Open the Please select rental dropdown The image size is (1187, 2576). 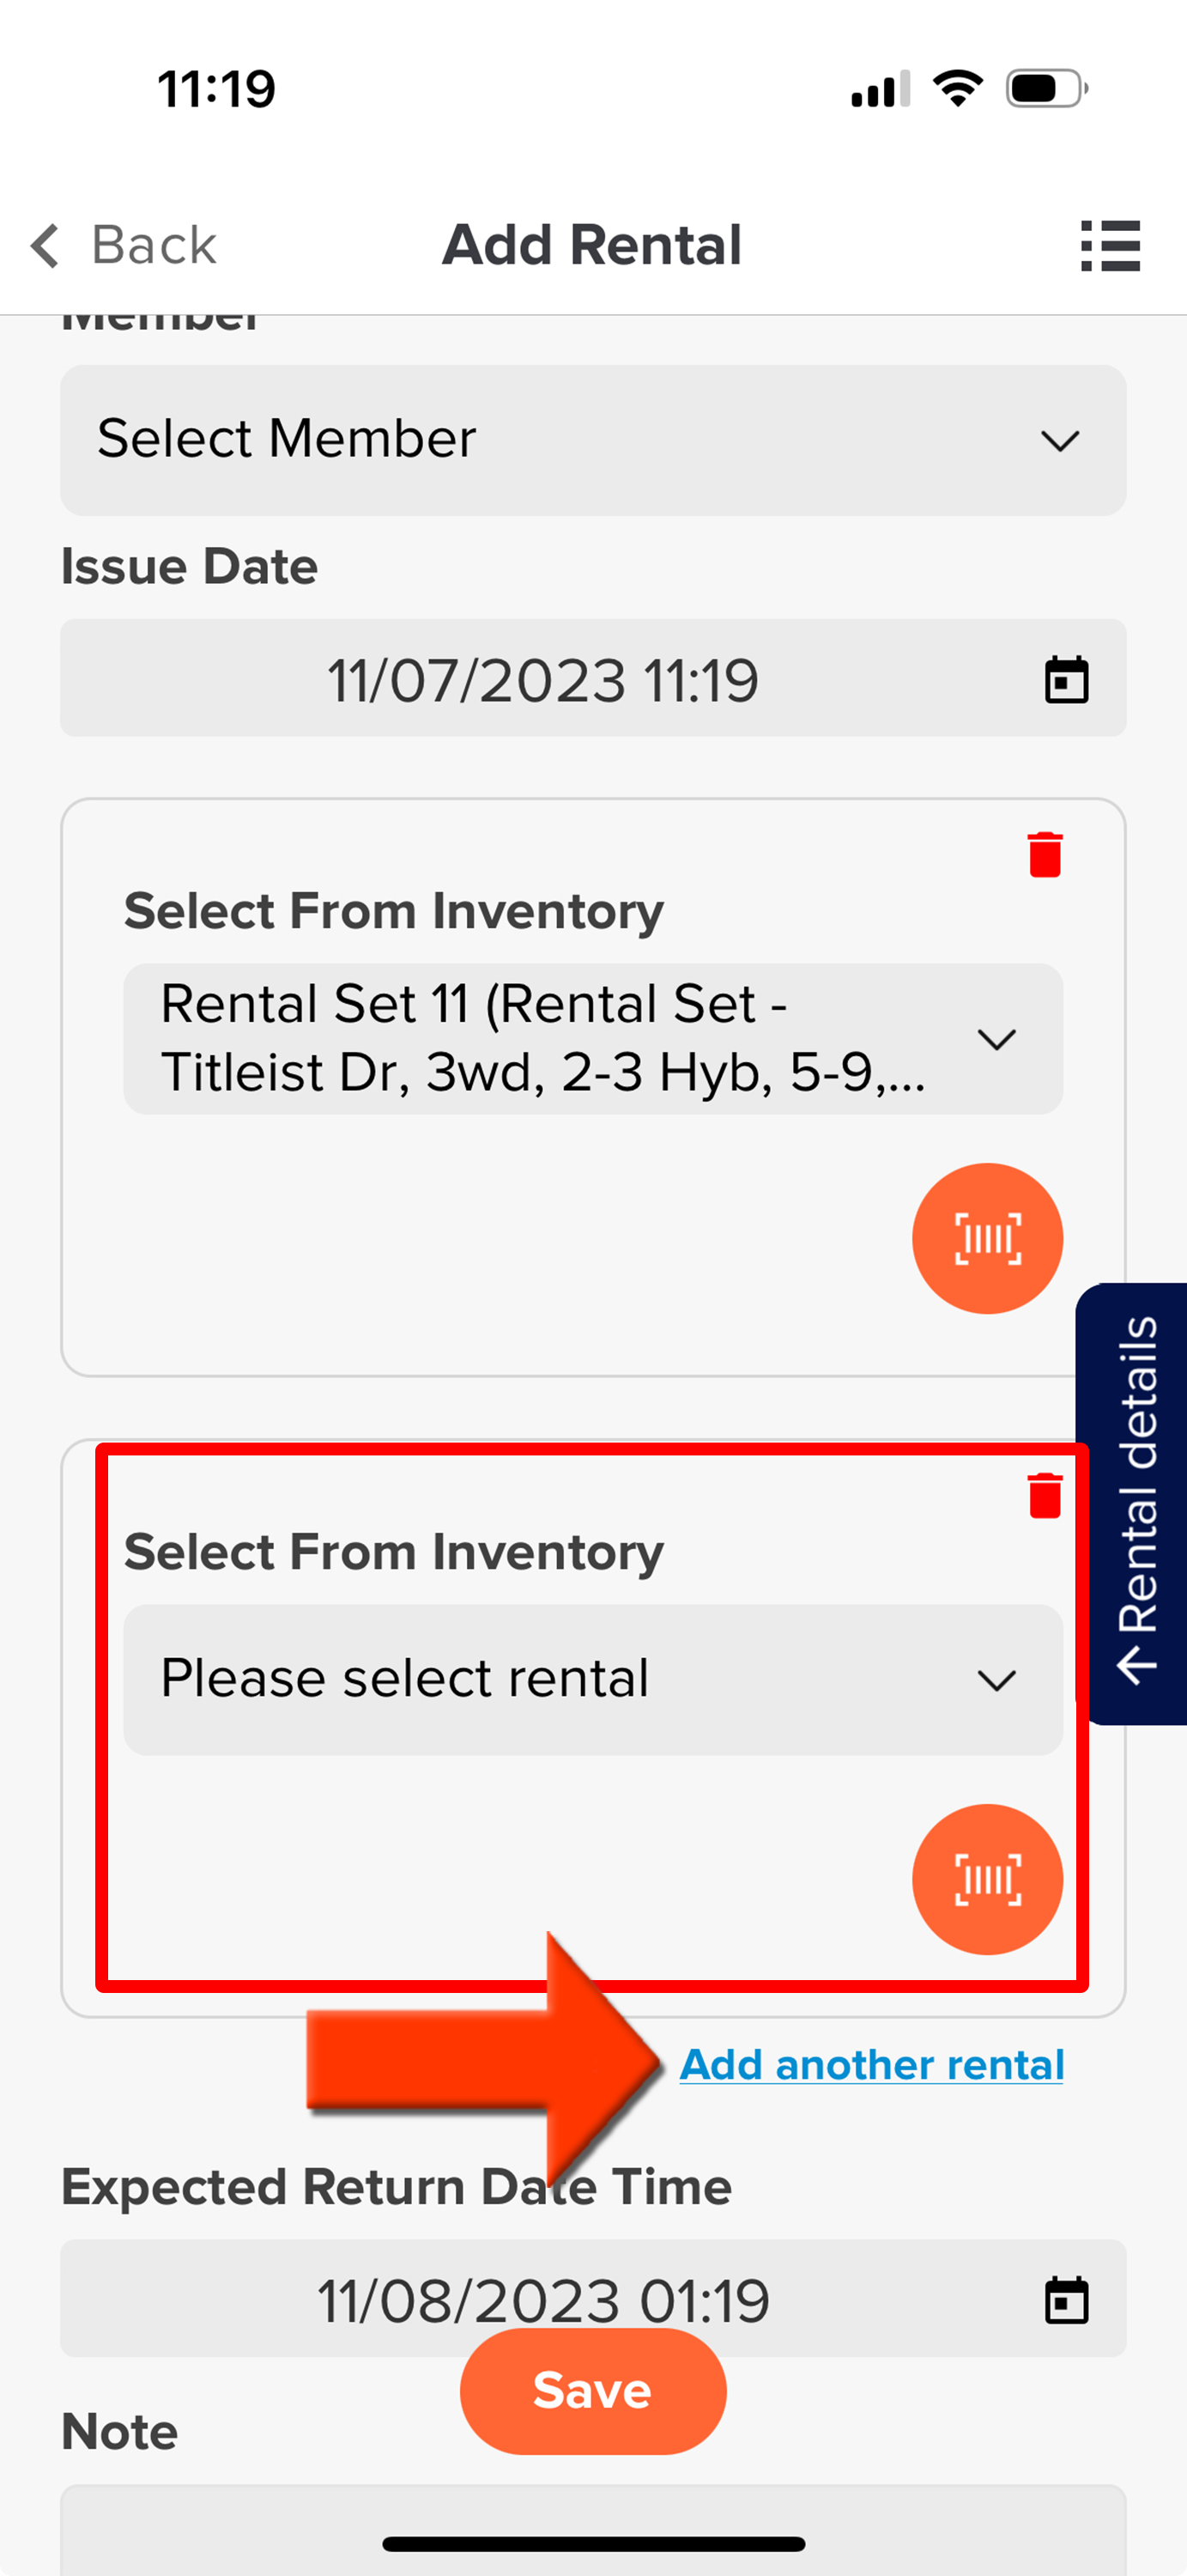pos(594,1680)
